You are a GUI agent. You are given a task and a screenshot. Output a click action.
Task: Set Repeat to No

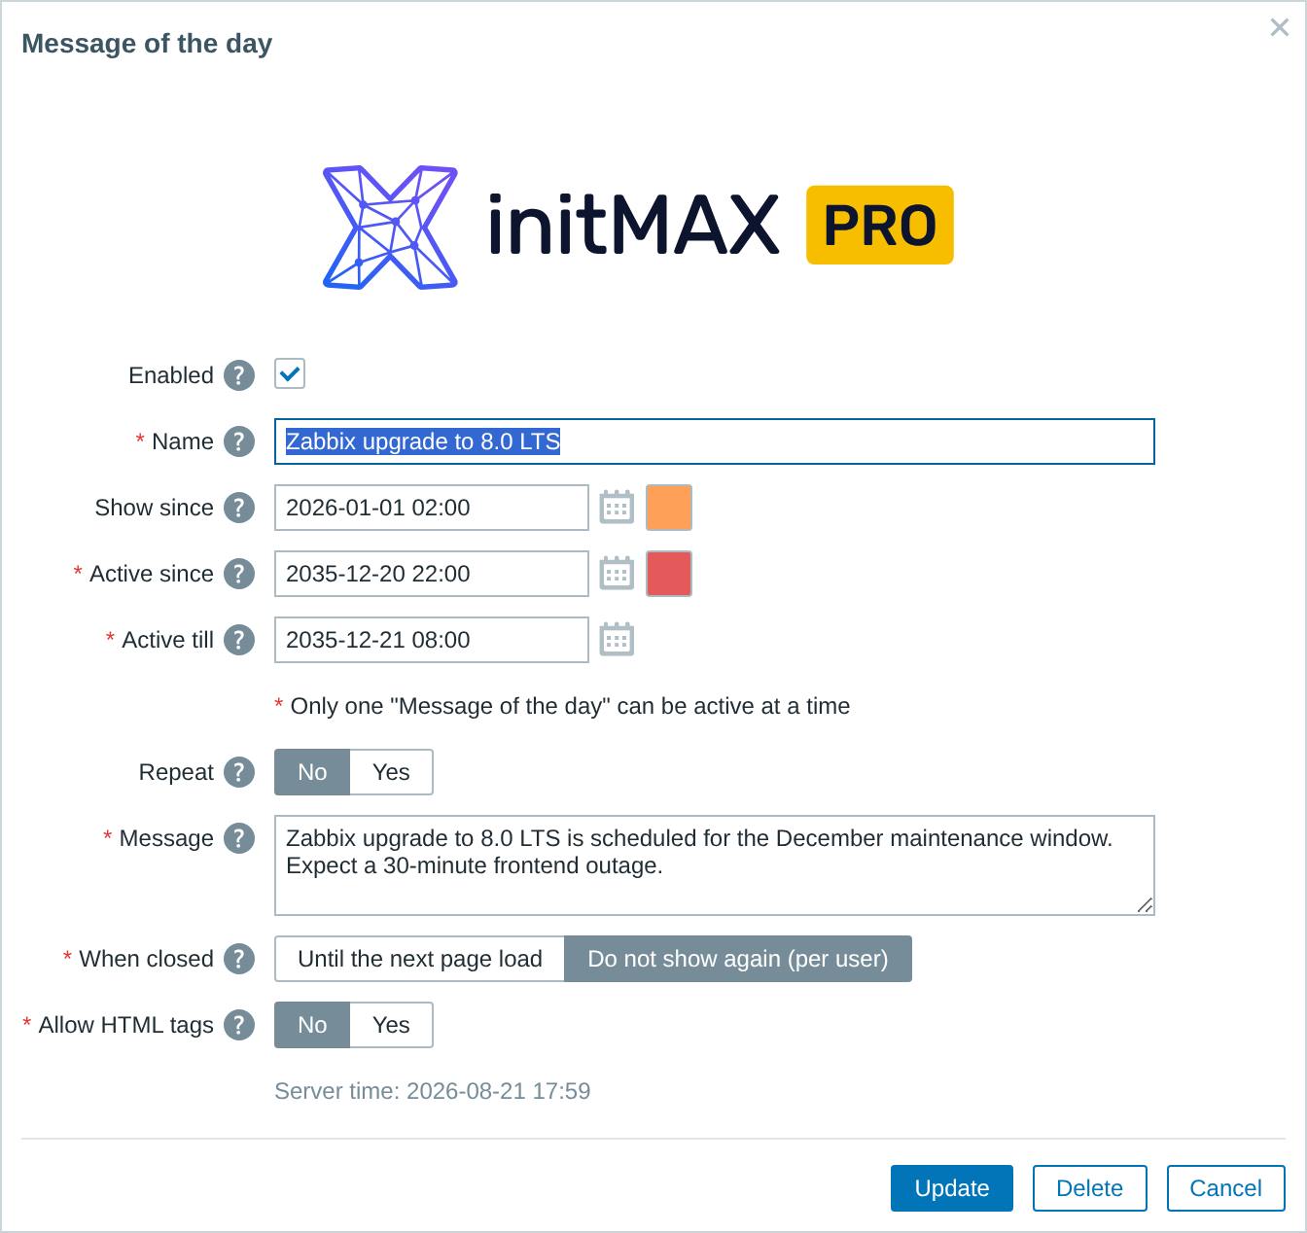tap(312, 772)
